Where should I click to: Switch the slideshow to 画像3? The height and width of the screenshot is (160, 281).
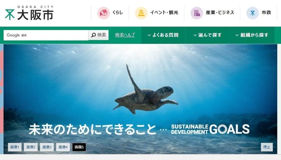[x=47, y=147]
